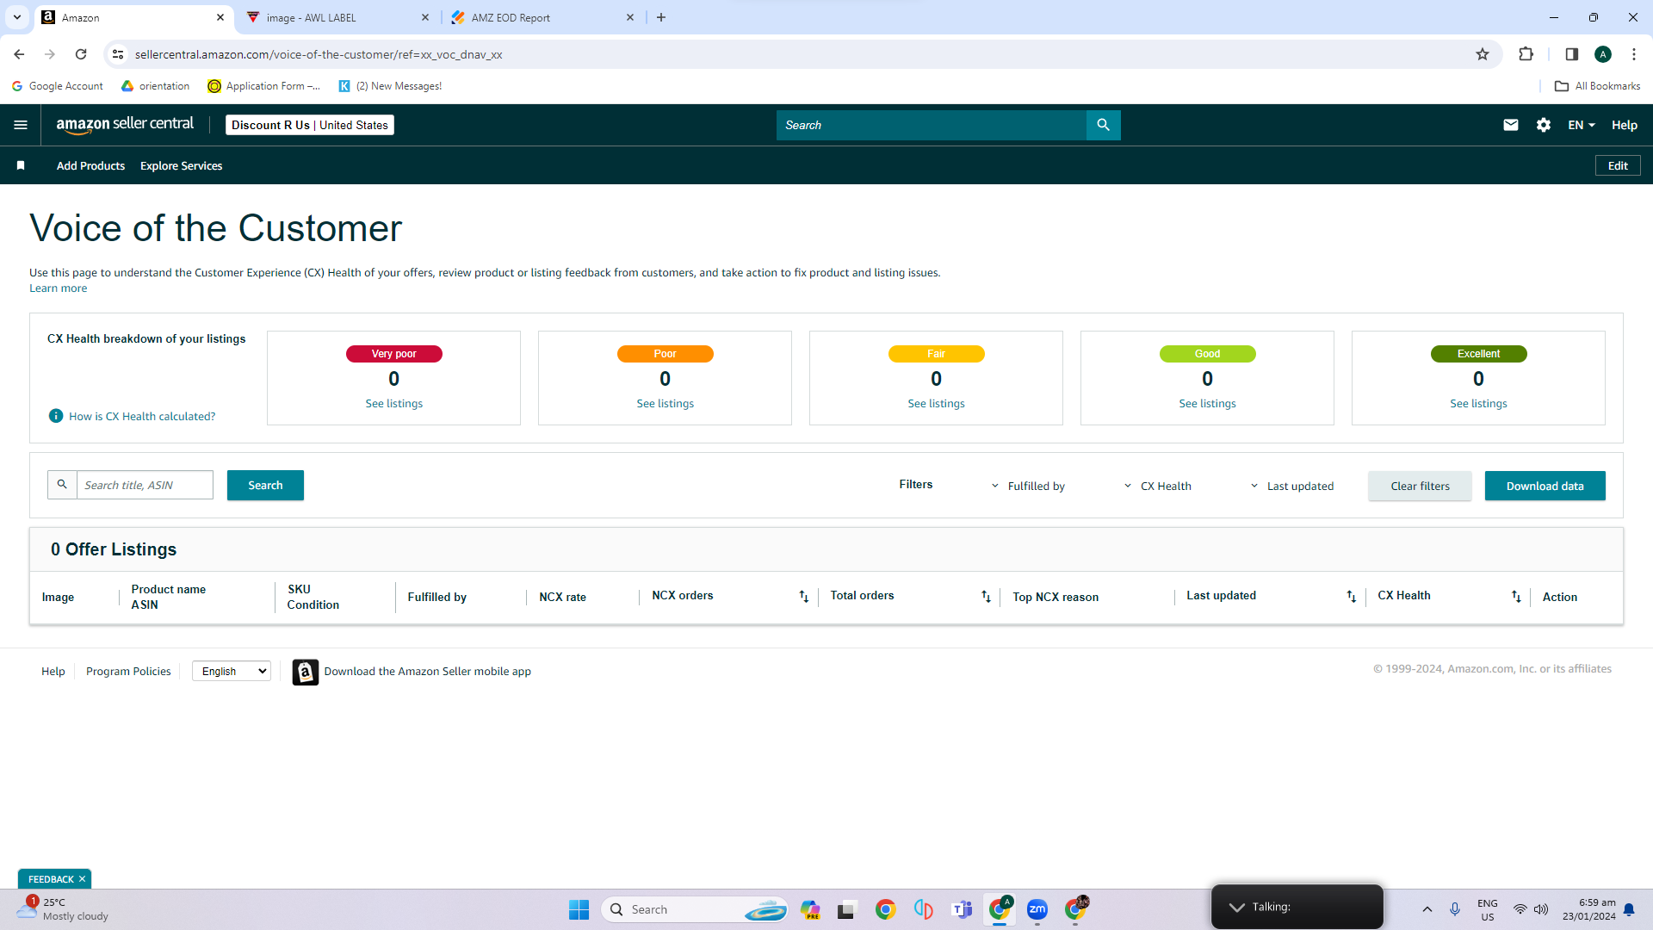
Task: Click the teal Search button
Action: click(265, 486)
